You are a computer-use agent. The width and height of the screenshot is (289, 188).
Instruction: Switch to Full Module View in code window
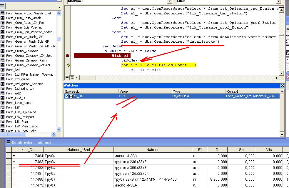pyautogui.click(x=72, y=78)
